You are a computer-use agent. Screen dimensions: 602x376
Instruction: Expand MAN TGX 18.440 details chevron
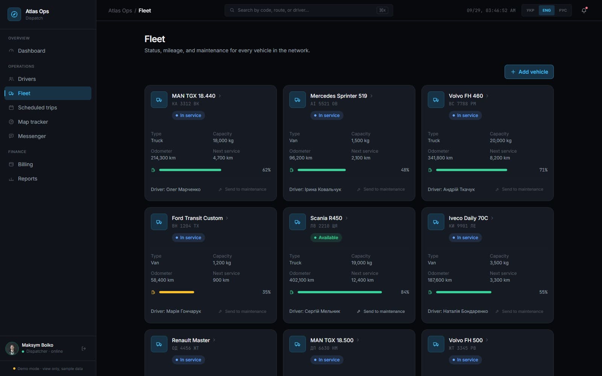click(x=220, y=96)
